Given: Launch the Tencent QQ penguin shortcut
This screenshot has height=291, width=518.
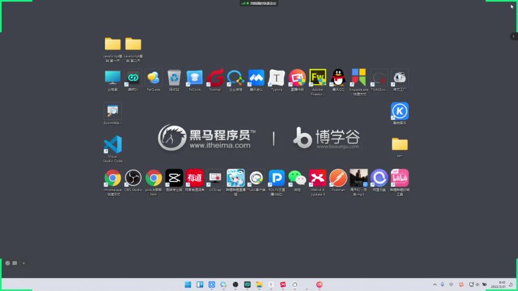Looking at the screenshot, I should [338, 78].
